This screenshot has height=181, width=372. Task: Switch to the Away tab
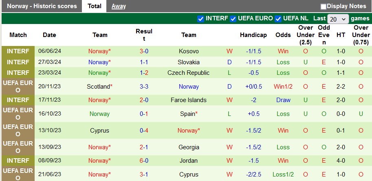point(119,6)
